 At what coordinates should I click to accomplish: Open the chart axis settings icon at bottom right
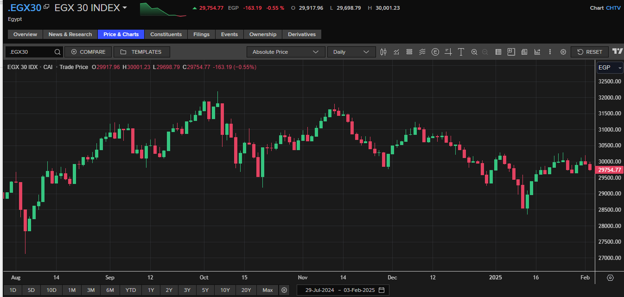tap(610, 278)
